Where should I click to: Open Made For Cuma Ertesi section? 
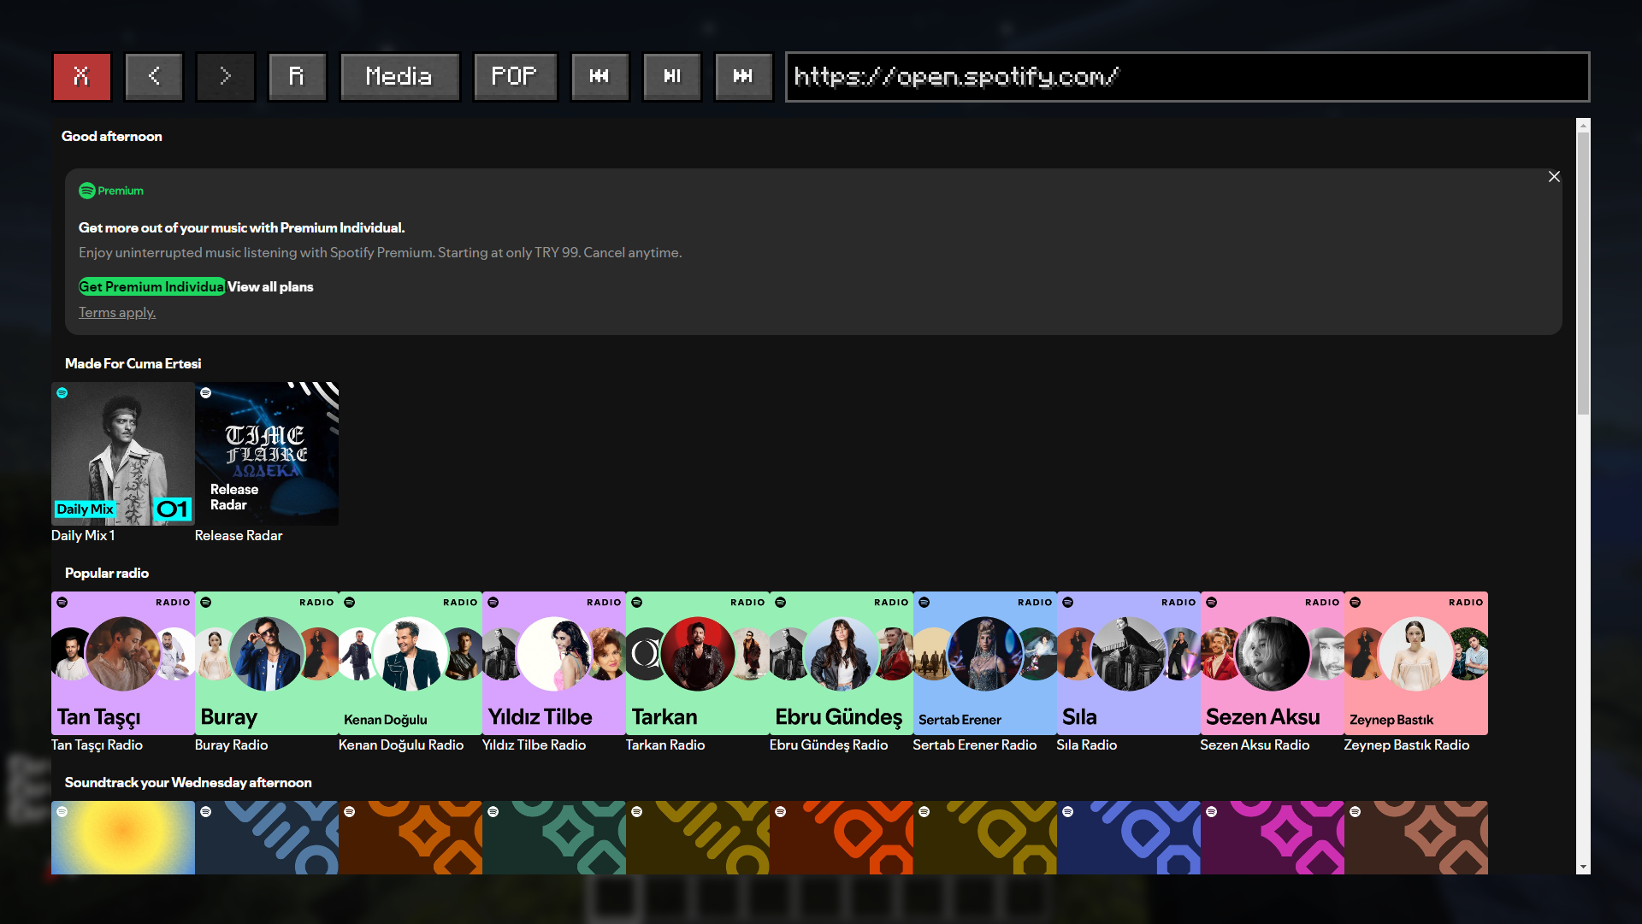(133, 364)
